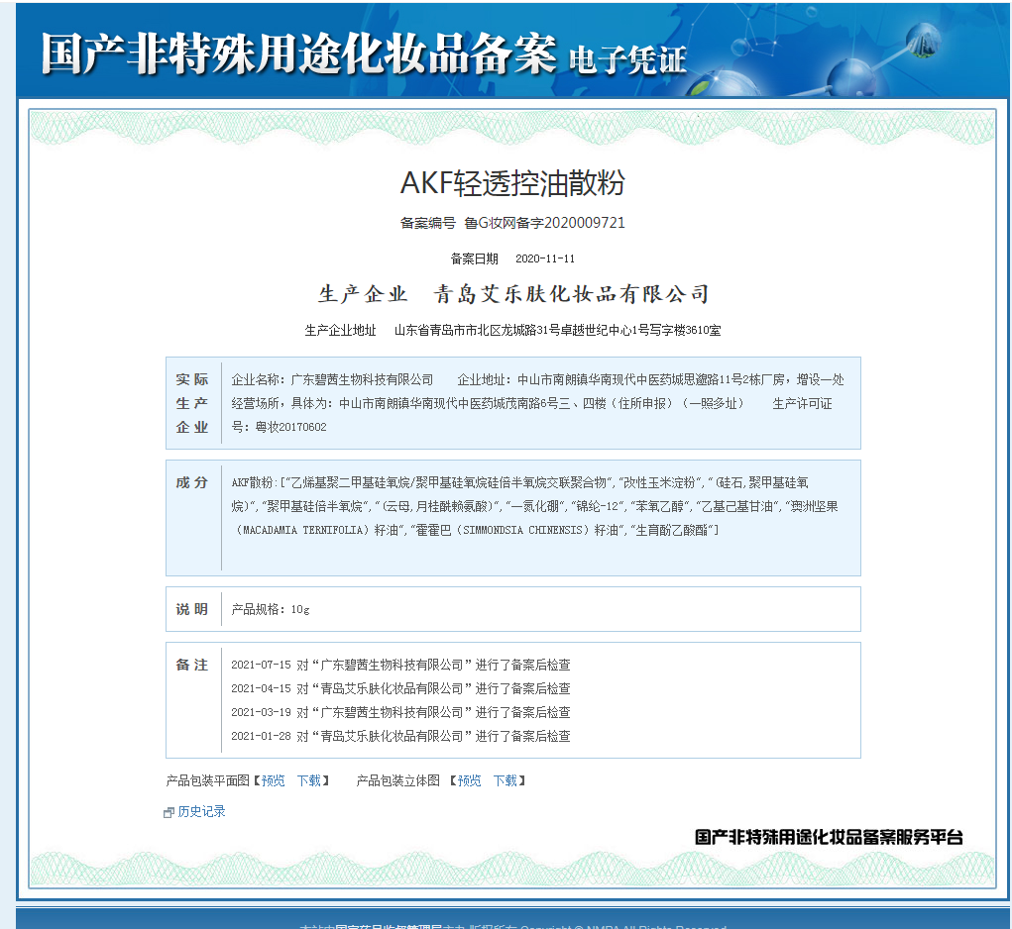
Task: Preview the 产品包装平面图 image
Action: tap(274, 780)
